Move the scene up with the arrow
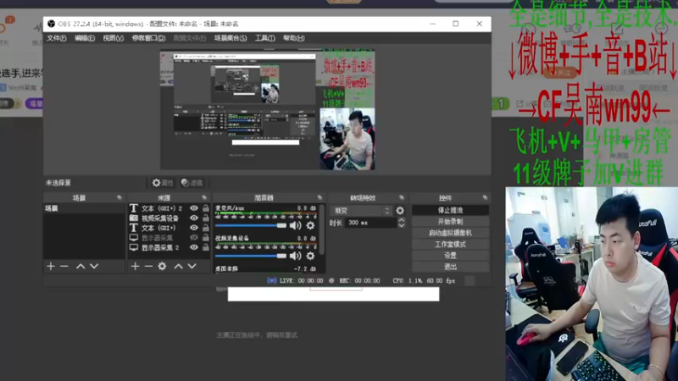 click(81, 266)
